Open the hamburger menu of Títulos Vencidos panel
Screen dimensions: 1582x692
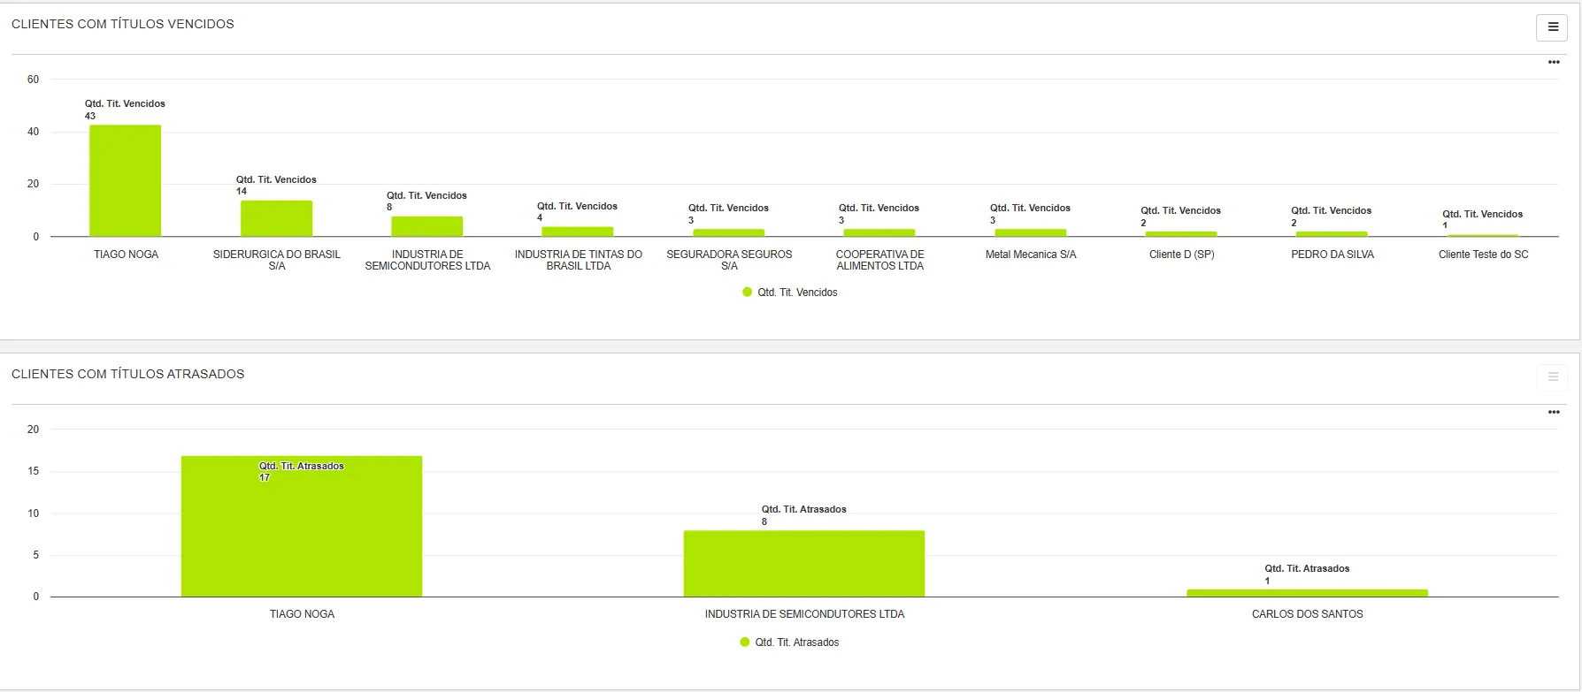(1552, 27)
